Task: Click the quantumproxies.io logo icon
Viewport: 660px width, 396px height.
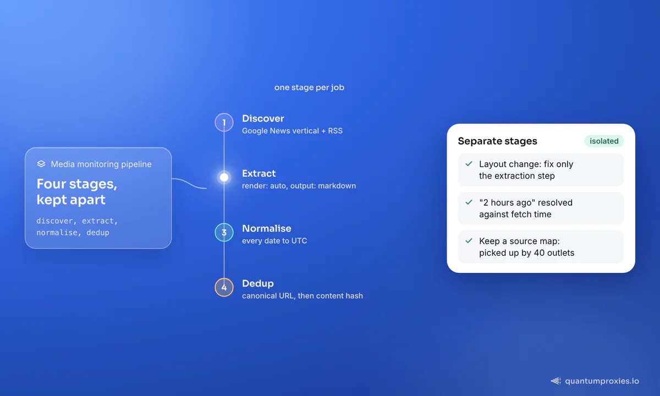Action: pyautogui.click(x=556, y=381)
